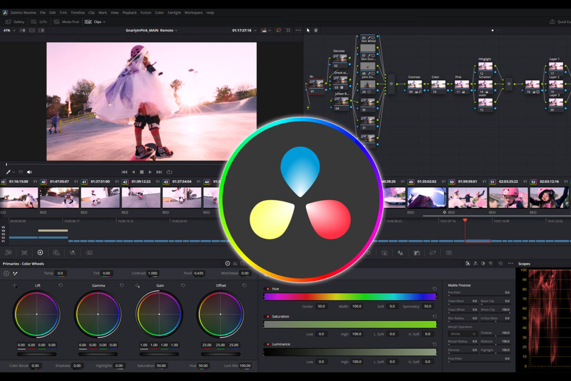Open the viewer zoom 41% dropdown
The image size is (571, 381).
[x=9, y=30]
